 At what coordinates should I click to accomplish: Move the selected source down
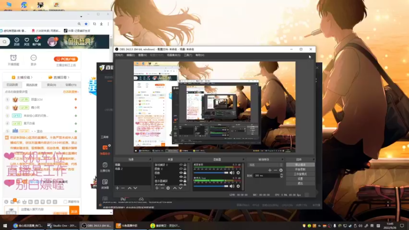180,188
